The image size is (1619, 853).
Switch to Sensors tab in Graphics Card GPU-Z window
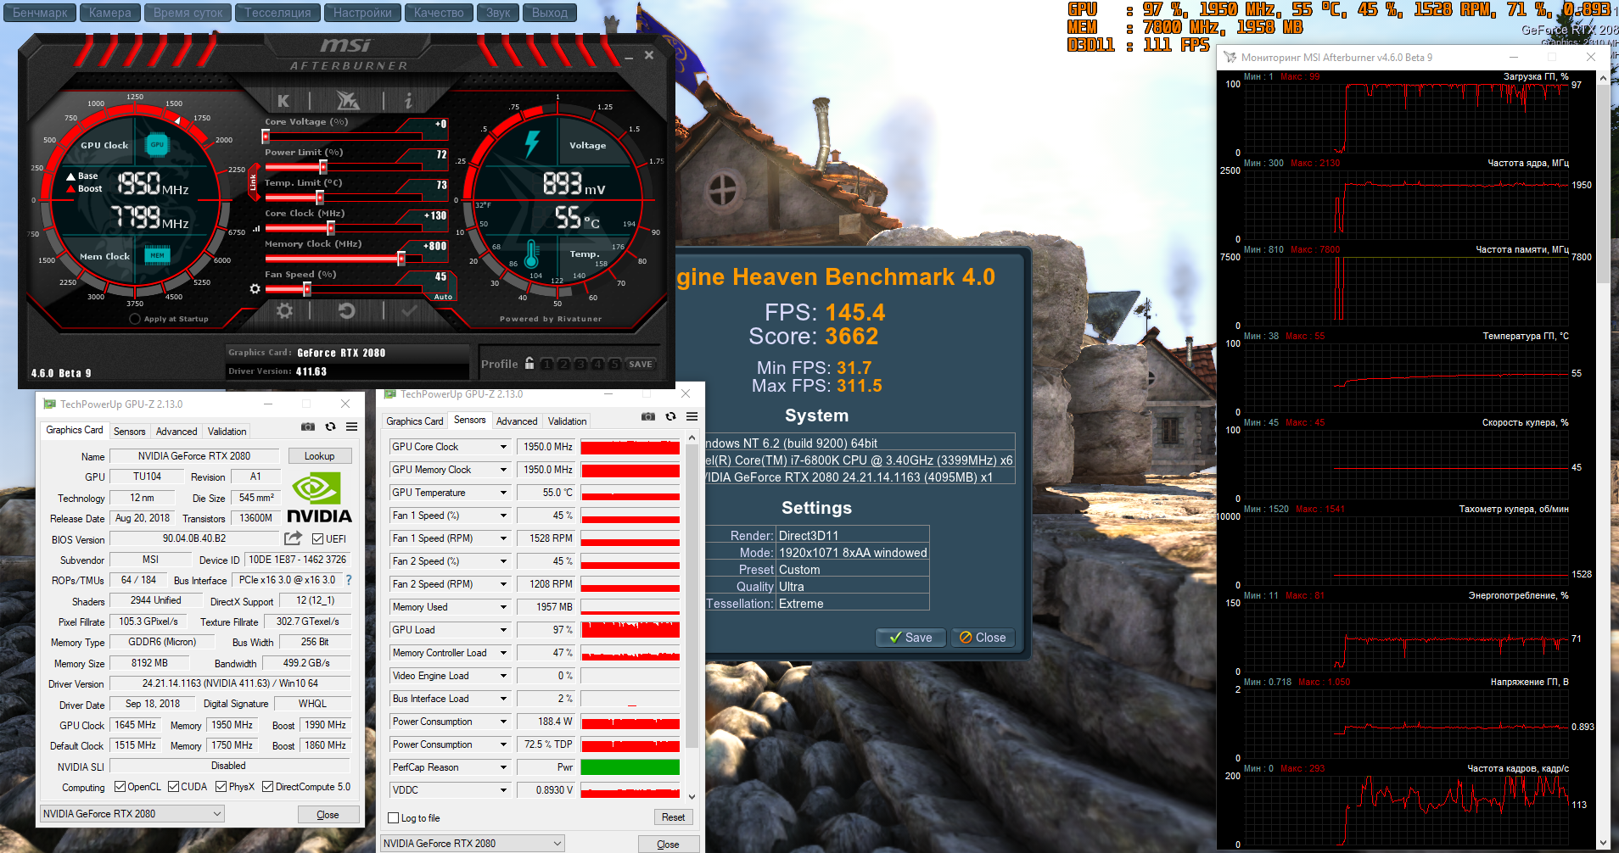tap(130, 432)
